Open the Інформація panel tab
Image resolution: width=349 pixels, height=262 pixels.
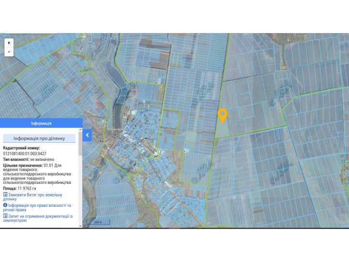[41, 123]
